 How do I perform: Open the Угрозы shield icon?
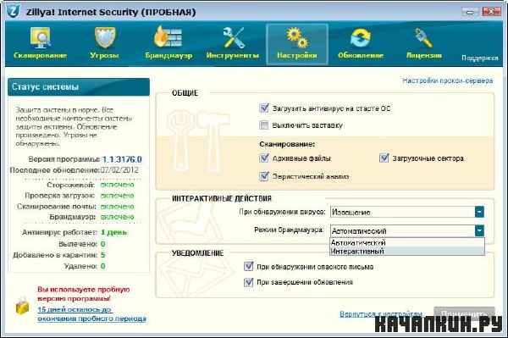105,37
